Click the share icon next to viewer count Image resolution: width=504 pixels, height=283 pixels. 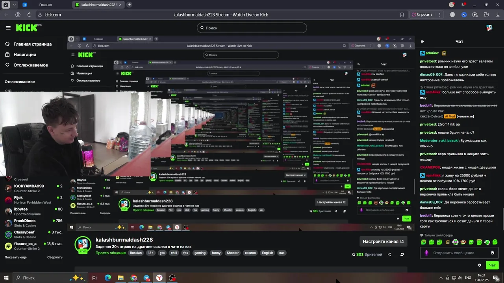tap(389, 254)
